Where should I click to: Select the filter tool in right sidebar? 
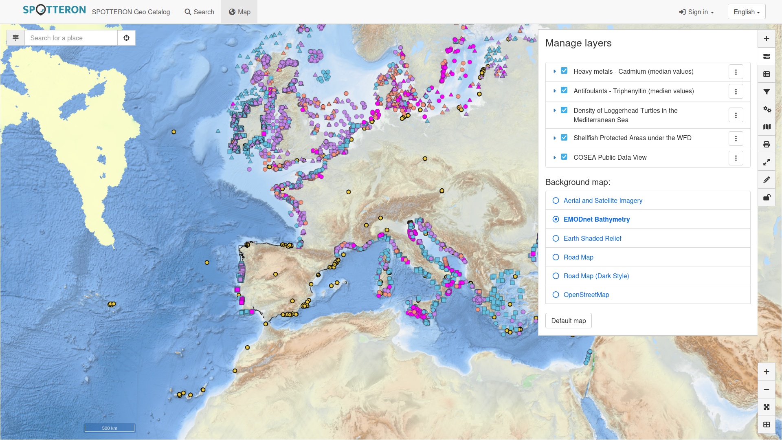point(767,92)
